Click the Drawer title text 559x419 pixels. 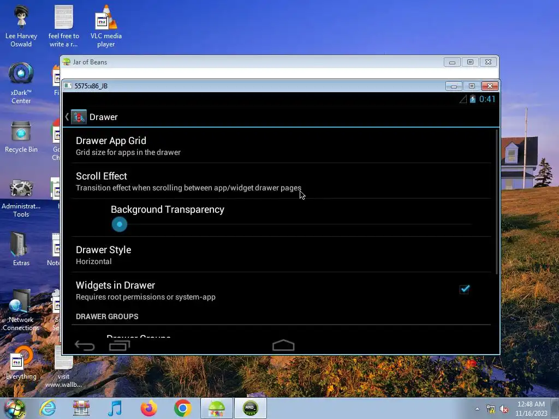(103, 117)
